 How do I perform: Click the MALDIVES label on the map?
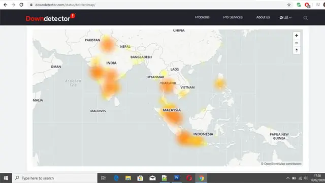point(98,111)
